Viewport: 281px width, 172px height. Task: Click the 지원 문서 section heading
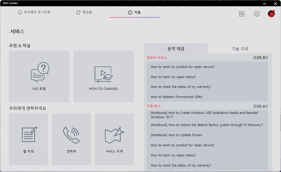153,106
